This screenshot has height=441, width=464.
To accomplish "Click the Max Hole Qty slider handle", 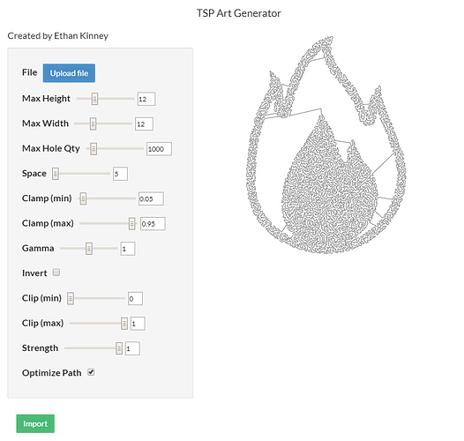I will click(94, 148).
